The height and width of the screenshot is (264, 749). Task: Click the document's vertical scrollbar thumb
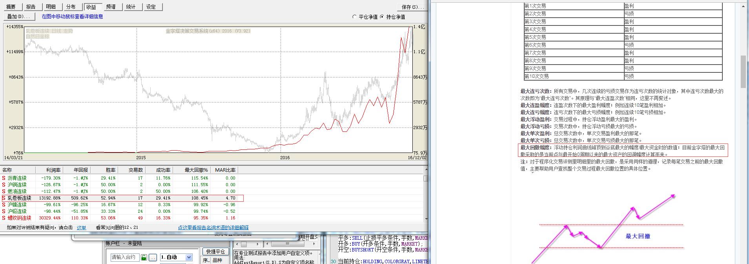[x=743, y=72]
